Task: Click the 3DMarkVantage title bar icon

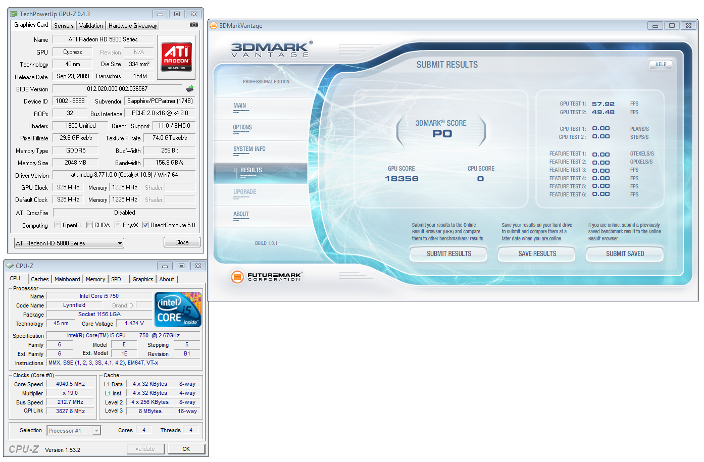Action: coord(214,25)
